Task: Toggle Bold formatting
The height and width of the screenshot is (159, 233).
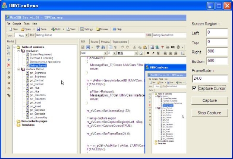Action: click(x=148, y=53)
